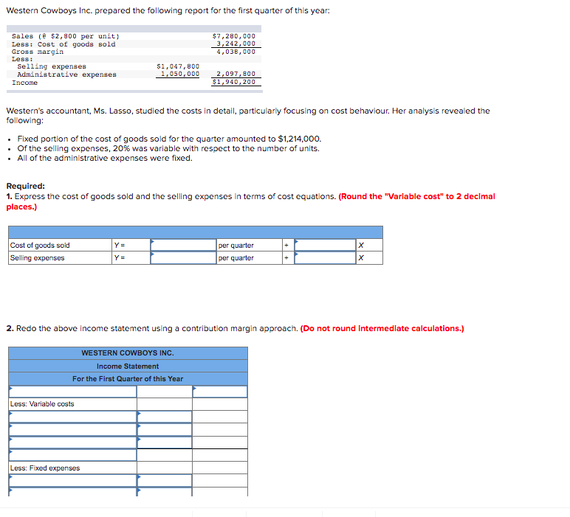Select the first income statement label cell
This screenshot has height=517, width=570.
(72, 392)
